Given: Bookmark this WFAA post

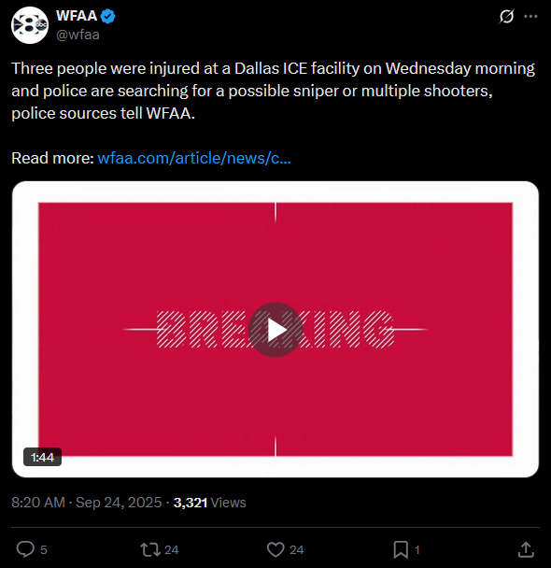Looking at the screenshot, I should pos(401,549).
